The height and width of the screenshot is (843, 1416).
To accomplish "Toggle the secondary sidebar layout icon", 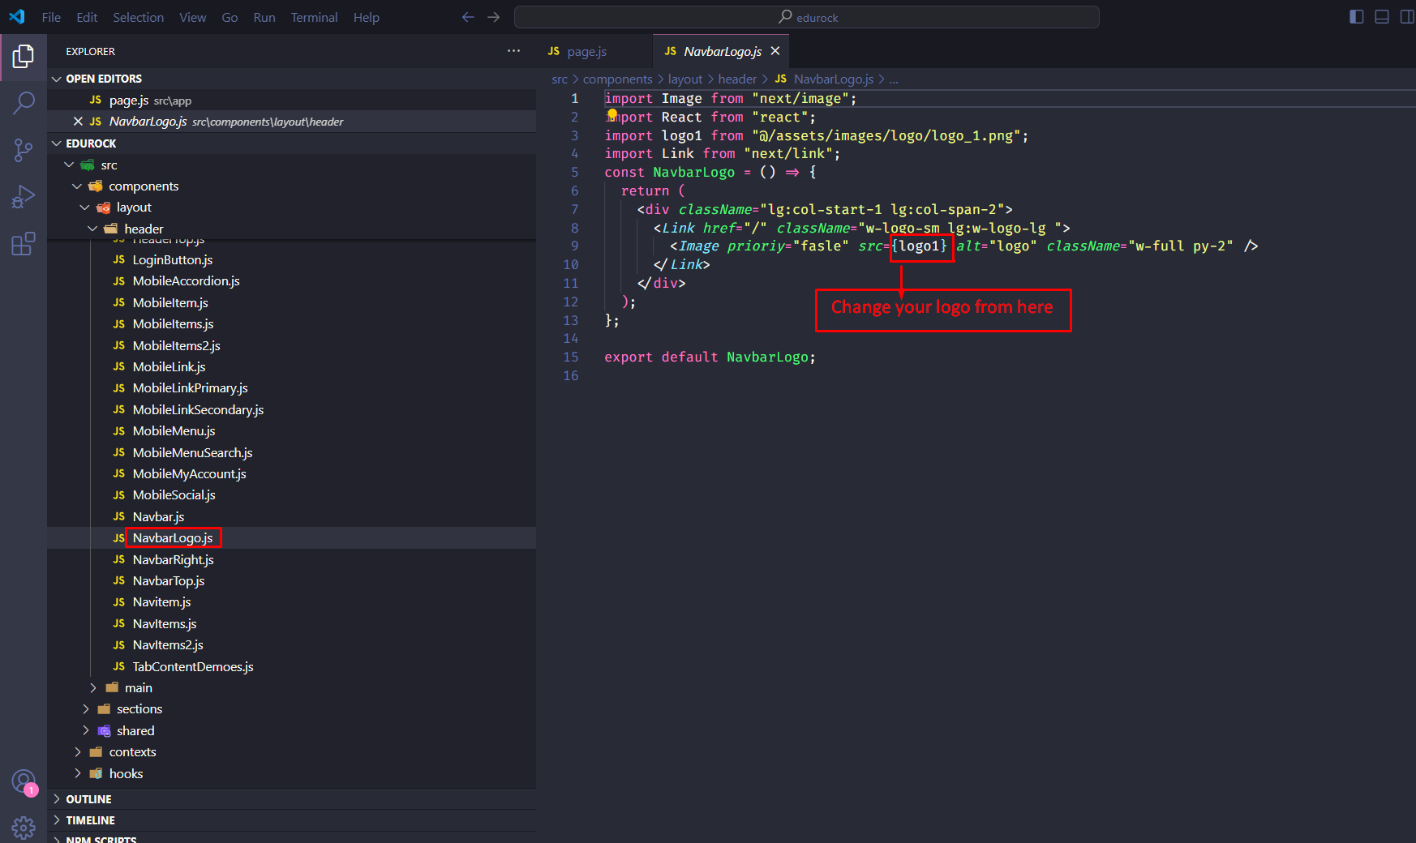I will pyautogui.click(x=1407, y=17).
